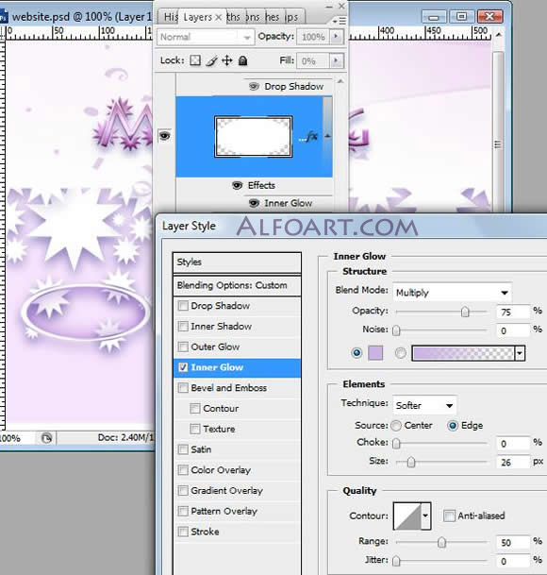This screenshot has height=575, width=547.
Task: Switch to the Actions tab
Action: tap(253, 17)
